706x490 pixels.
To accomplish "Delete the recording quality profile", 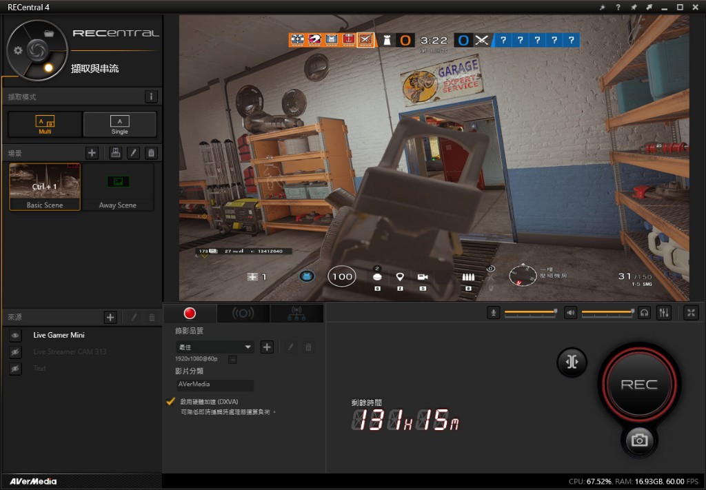I will pos(308,347).
